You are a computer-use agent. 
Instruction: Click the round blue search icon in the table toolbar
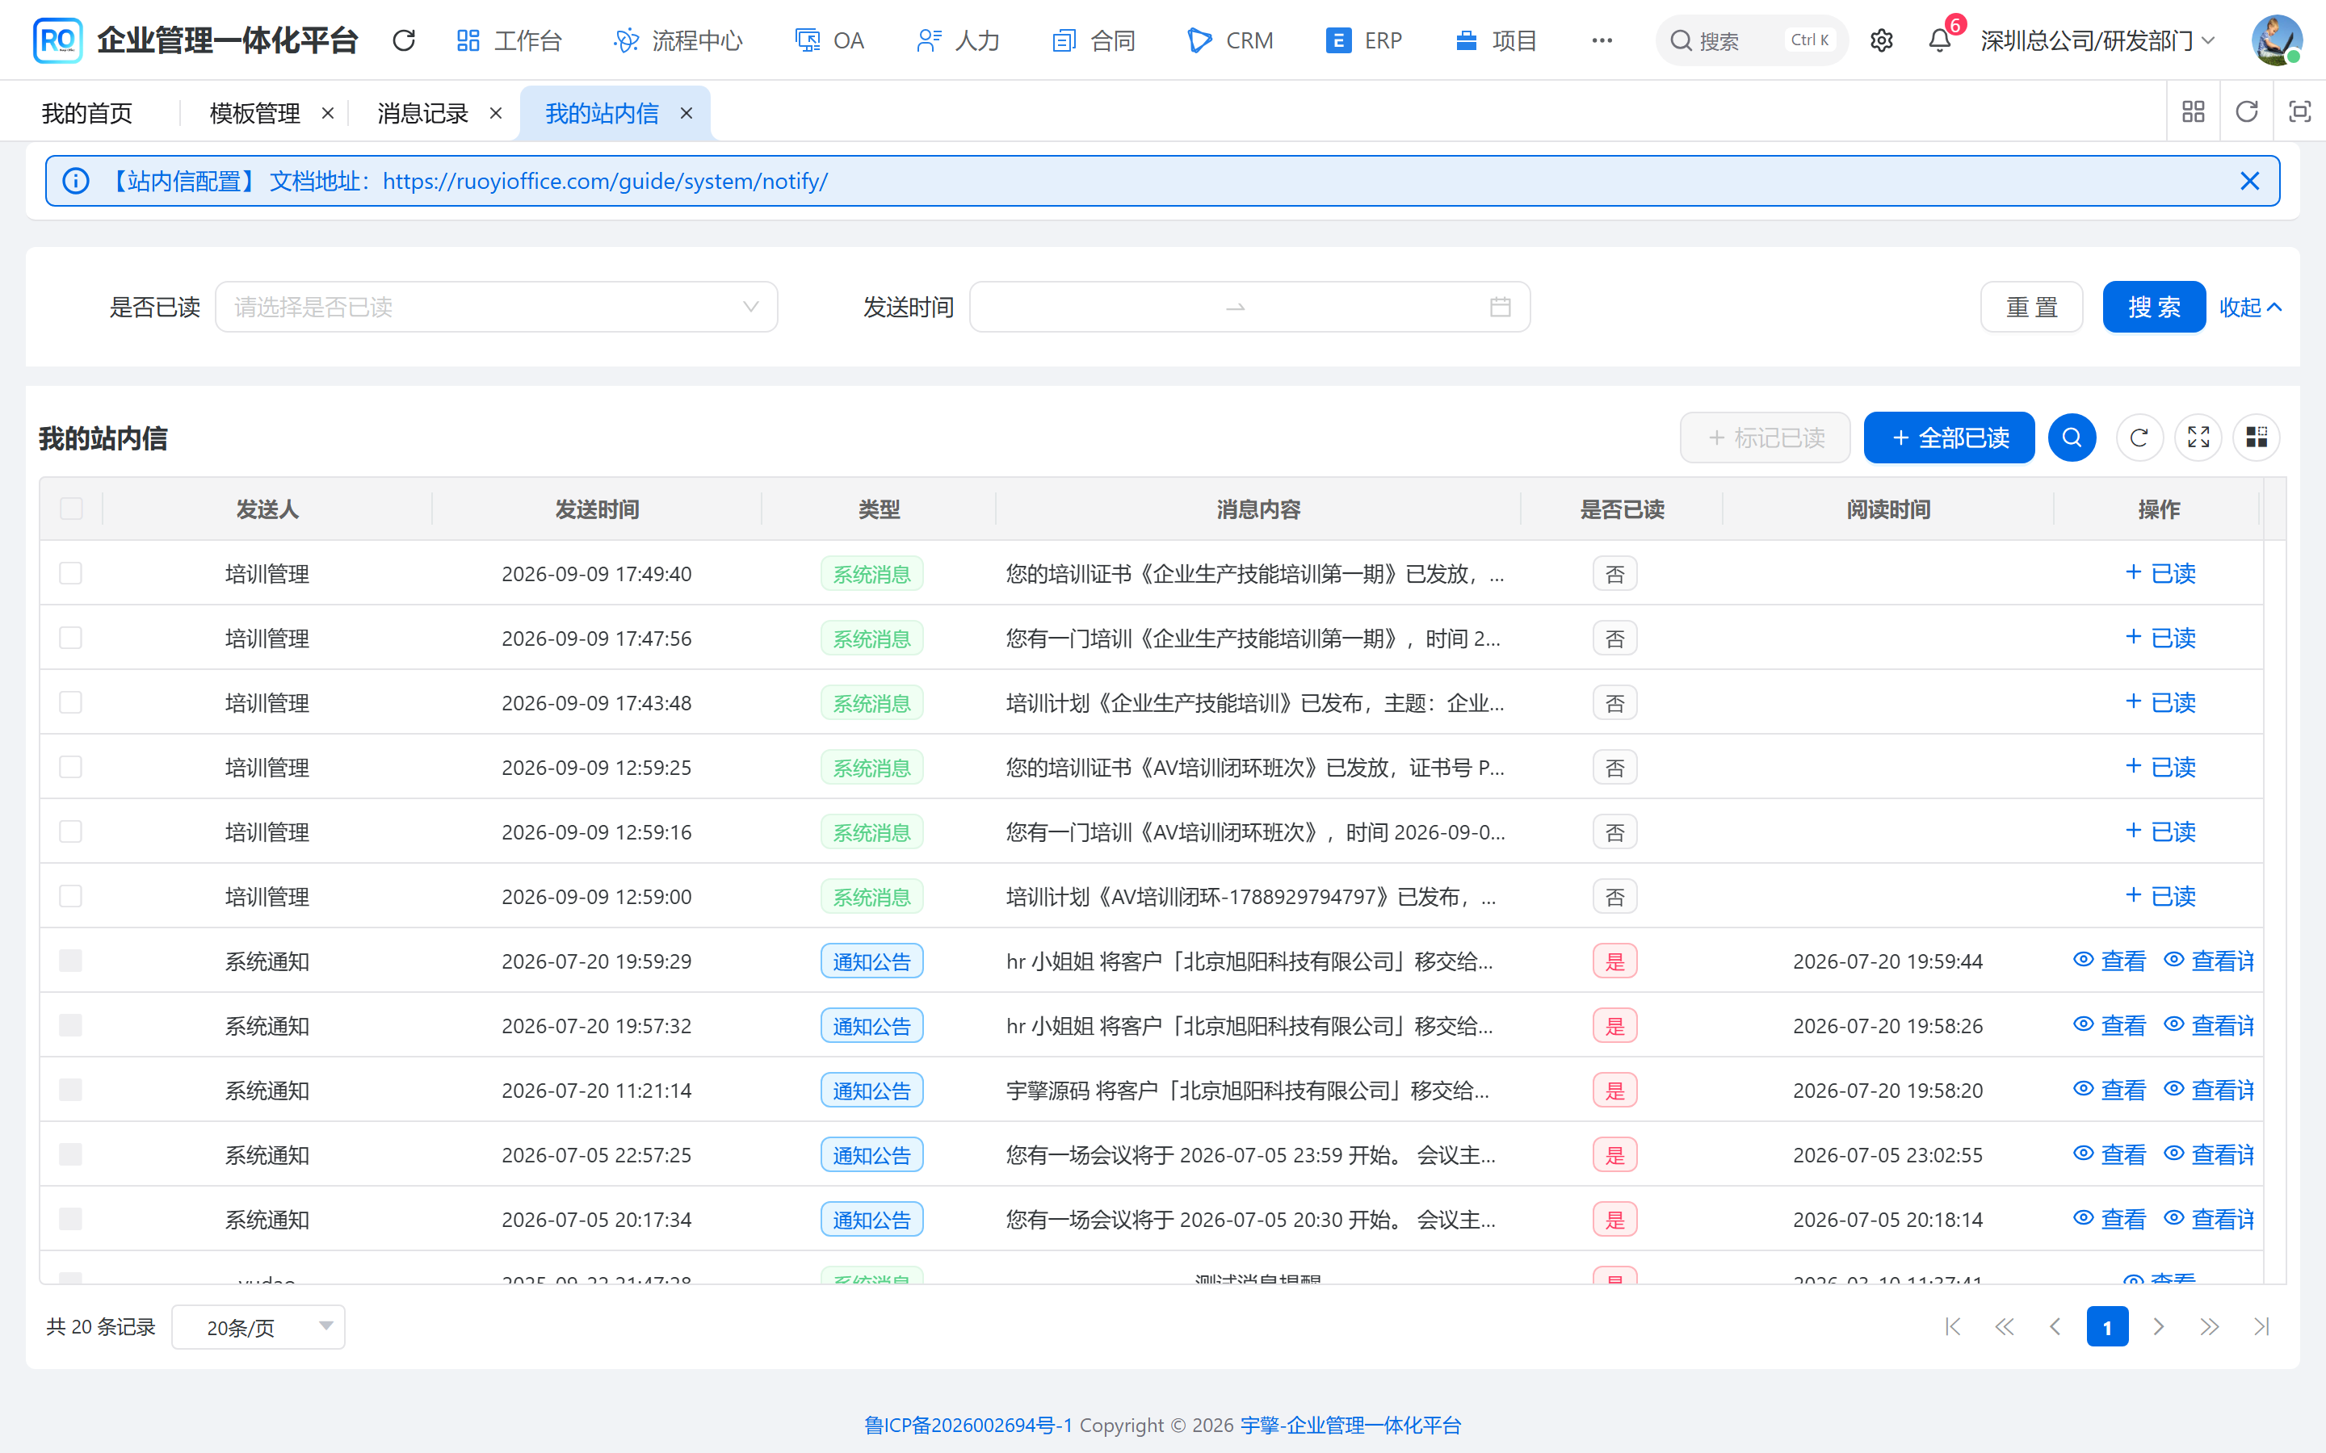2072,438
